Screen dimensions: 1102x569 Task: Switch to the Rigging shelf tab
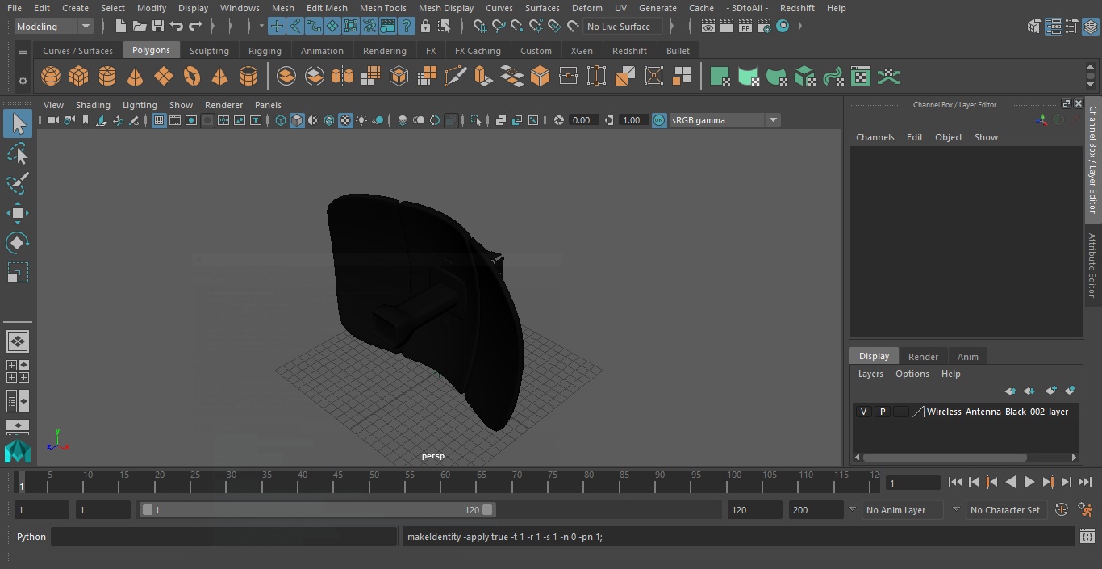[265, 51]
